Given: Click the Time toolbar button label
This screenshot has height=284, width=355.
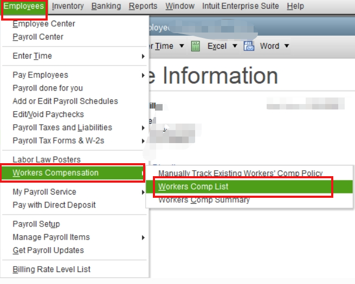Looking at the screenshot, I should (164, 46).
